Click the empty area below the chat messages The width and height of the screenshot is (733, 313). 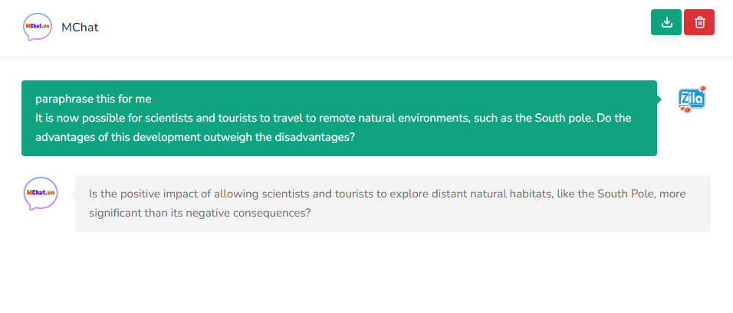tap(366, 276)
